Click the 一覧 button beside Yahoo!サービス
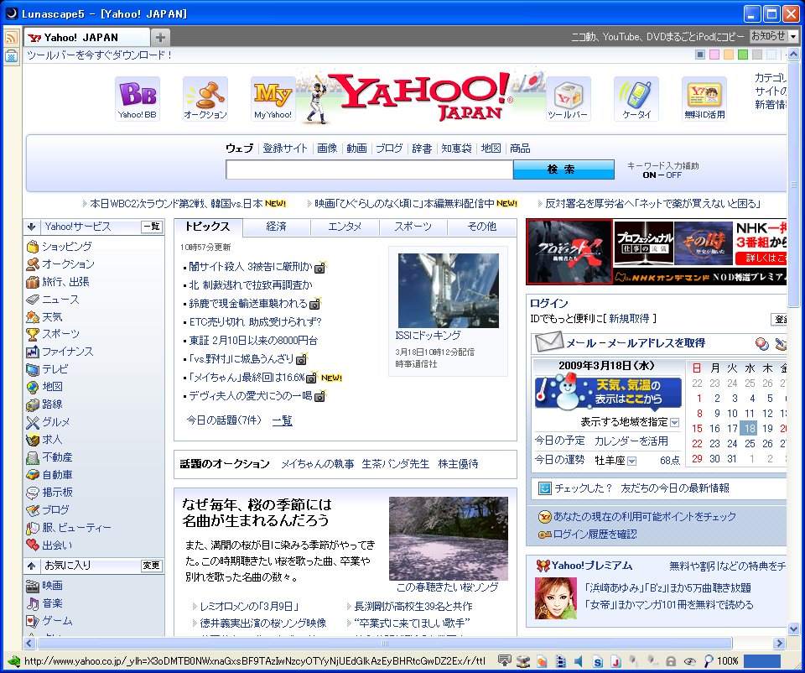Image resolution: width=805 pixels, height=673 pixels. 152,227
